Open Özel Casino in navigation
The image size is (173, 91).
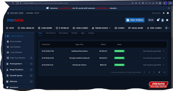tap(154, 28)
